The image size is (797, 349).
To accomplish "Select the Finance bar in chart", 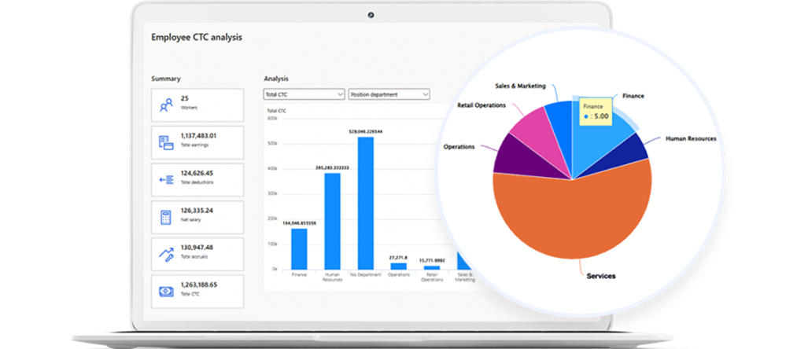I will click(299, 248).
